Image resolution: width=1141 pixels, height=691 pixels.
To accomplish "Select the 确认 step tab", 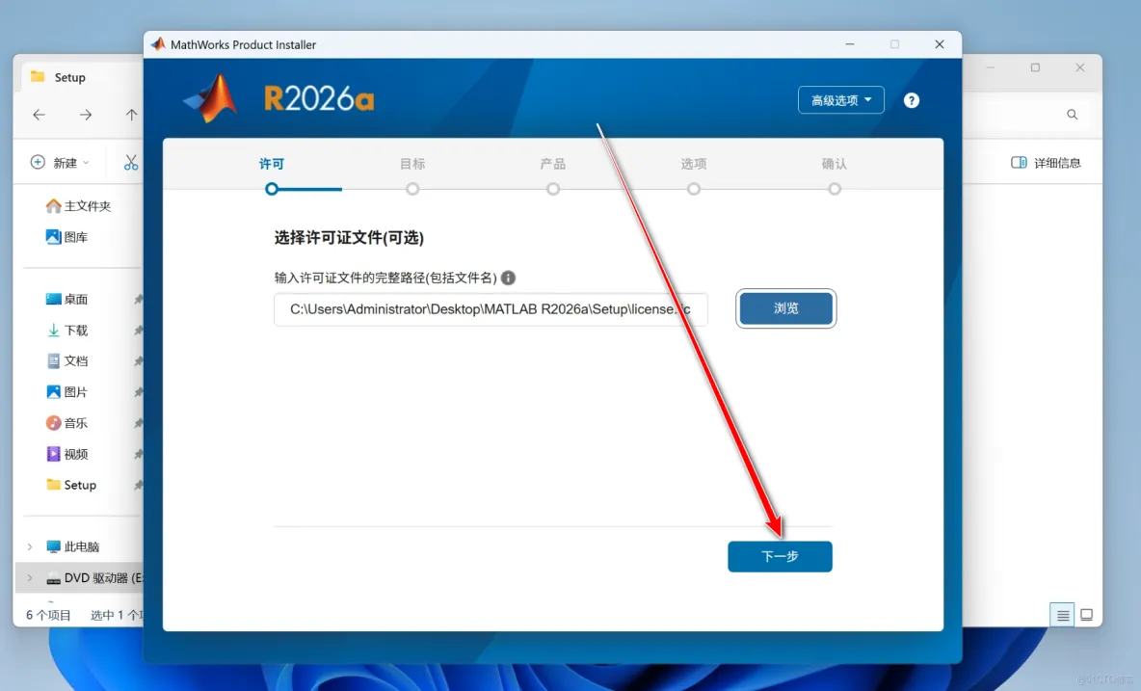I will point(834,165).
